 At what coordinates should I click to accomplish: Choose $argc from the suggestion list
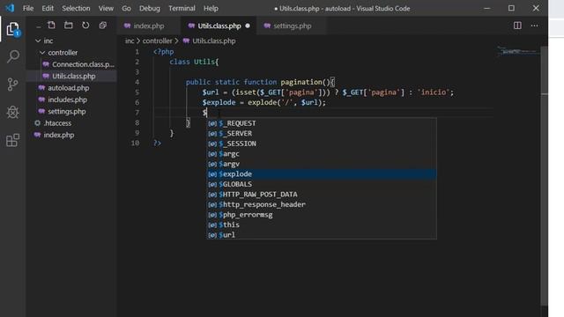(322, 154)
